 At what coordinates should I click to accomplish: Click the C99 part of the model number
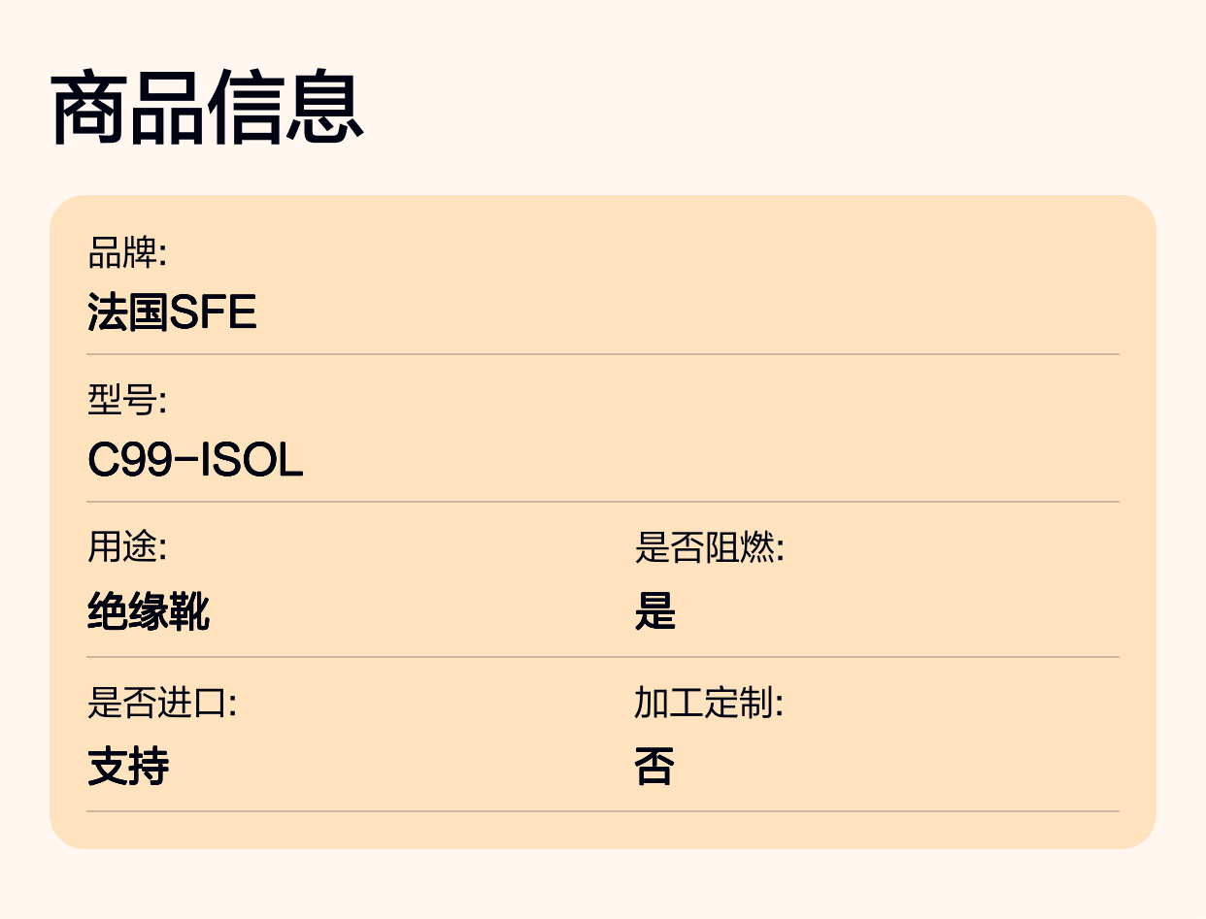[124, 460]
